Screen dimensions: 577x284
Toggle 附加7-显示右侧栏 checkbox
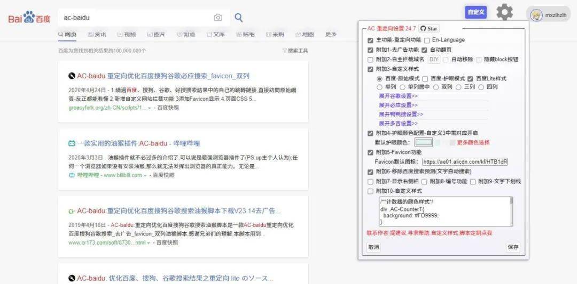(371, 182)
